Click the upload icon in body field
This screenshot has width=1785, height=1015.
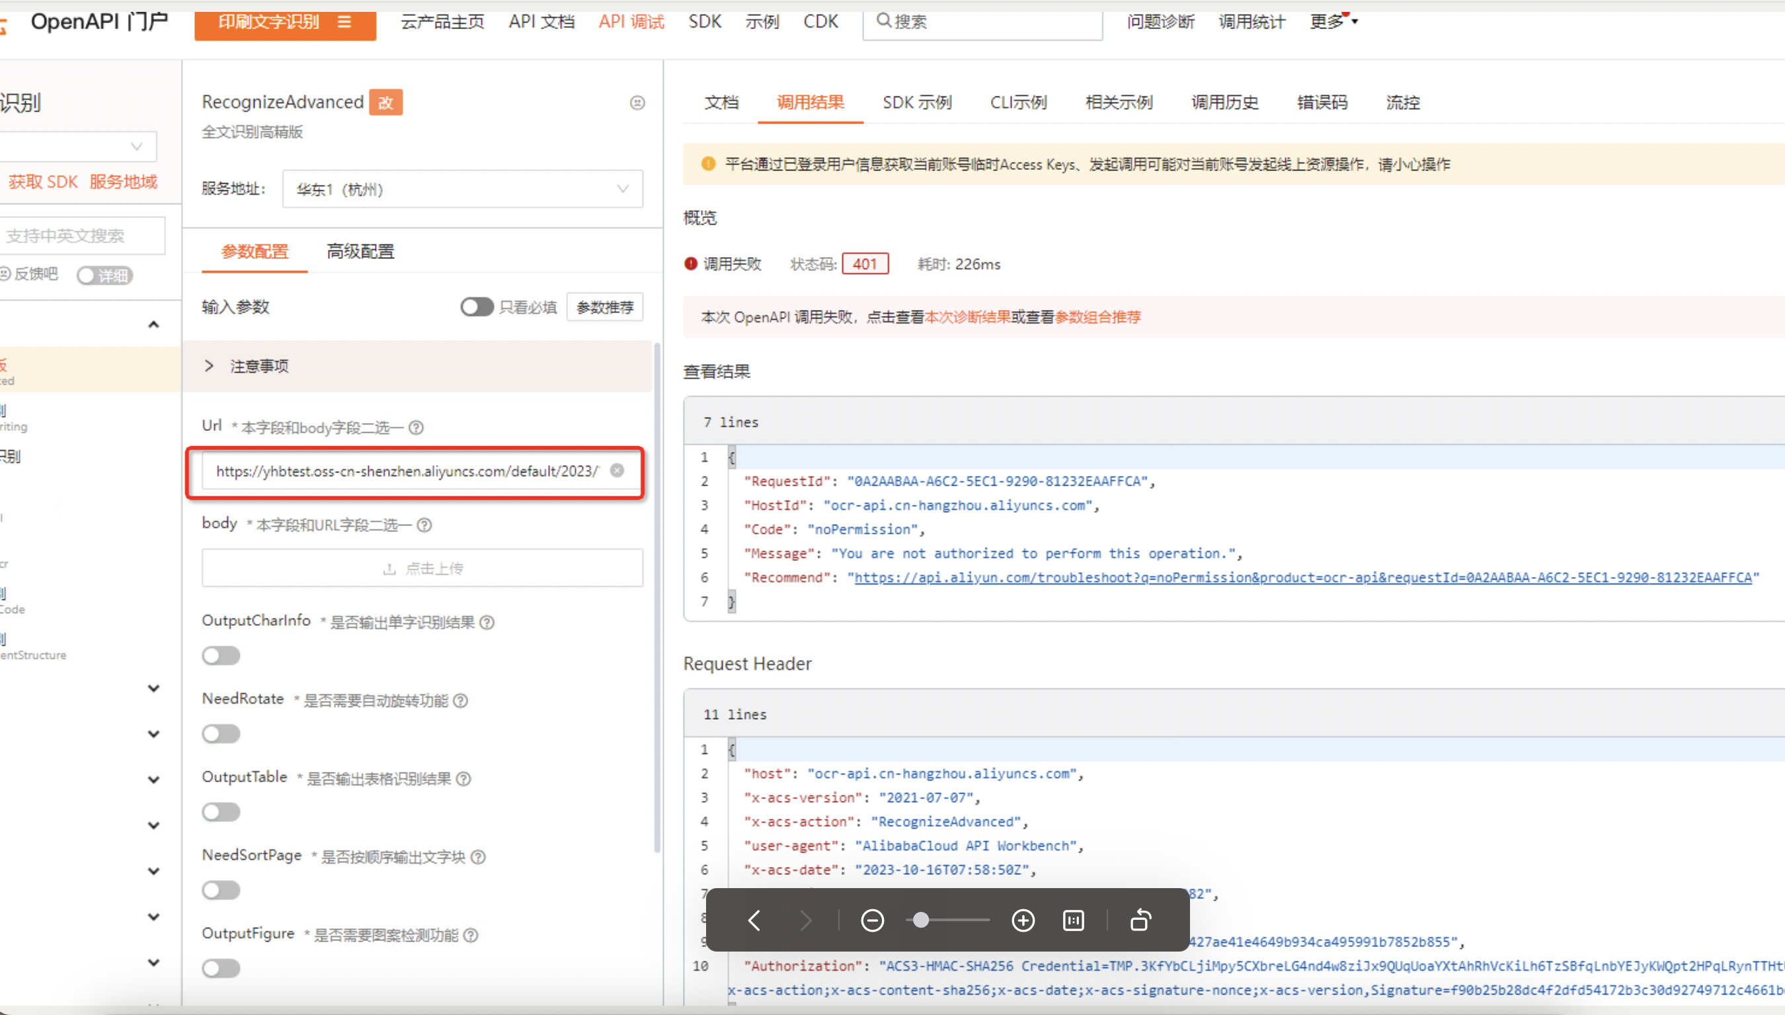point(390,569)
